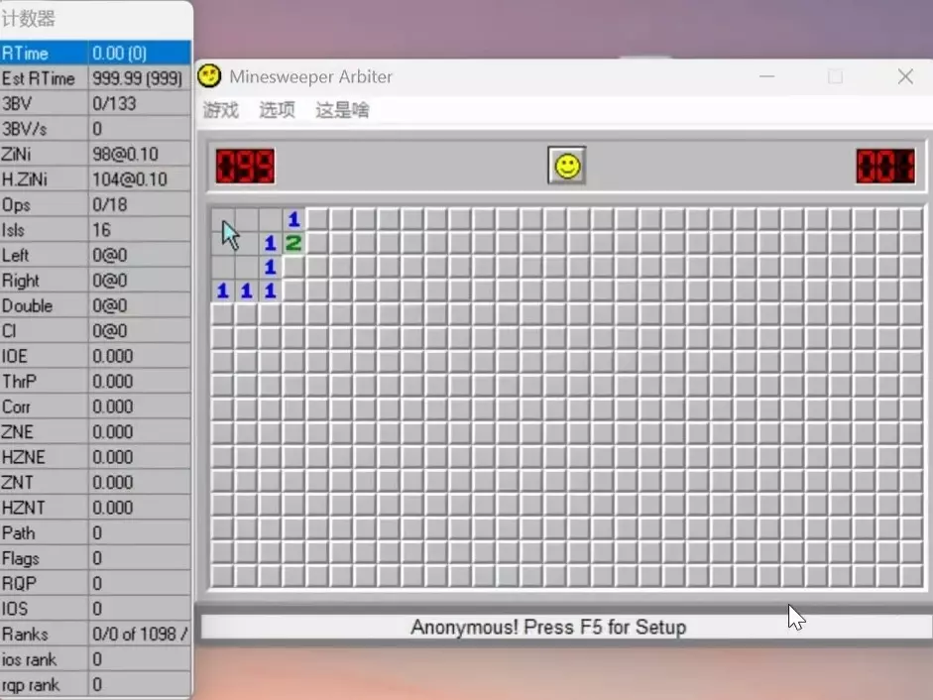Click the Double counter row
This screenshot has width=933, height=700.
(95, 305)
